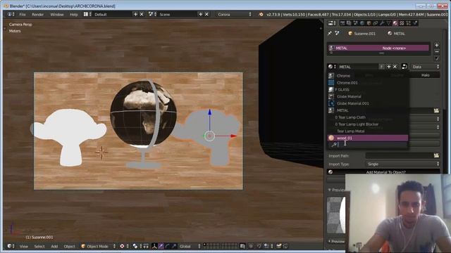Open the Data link dropdown
Screen dimensions: 451x253
[426, 67]
